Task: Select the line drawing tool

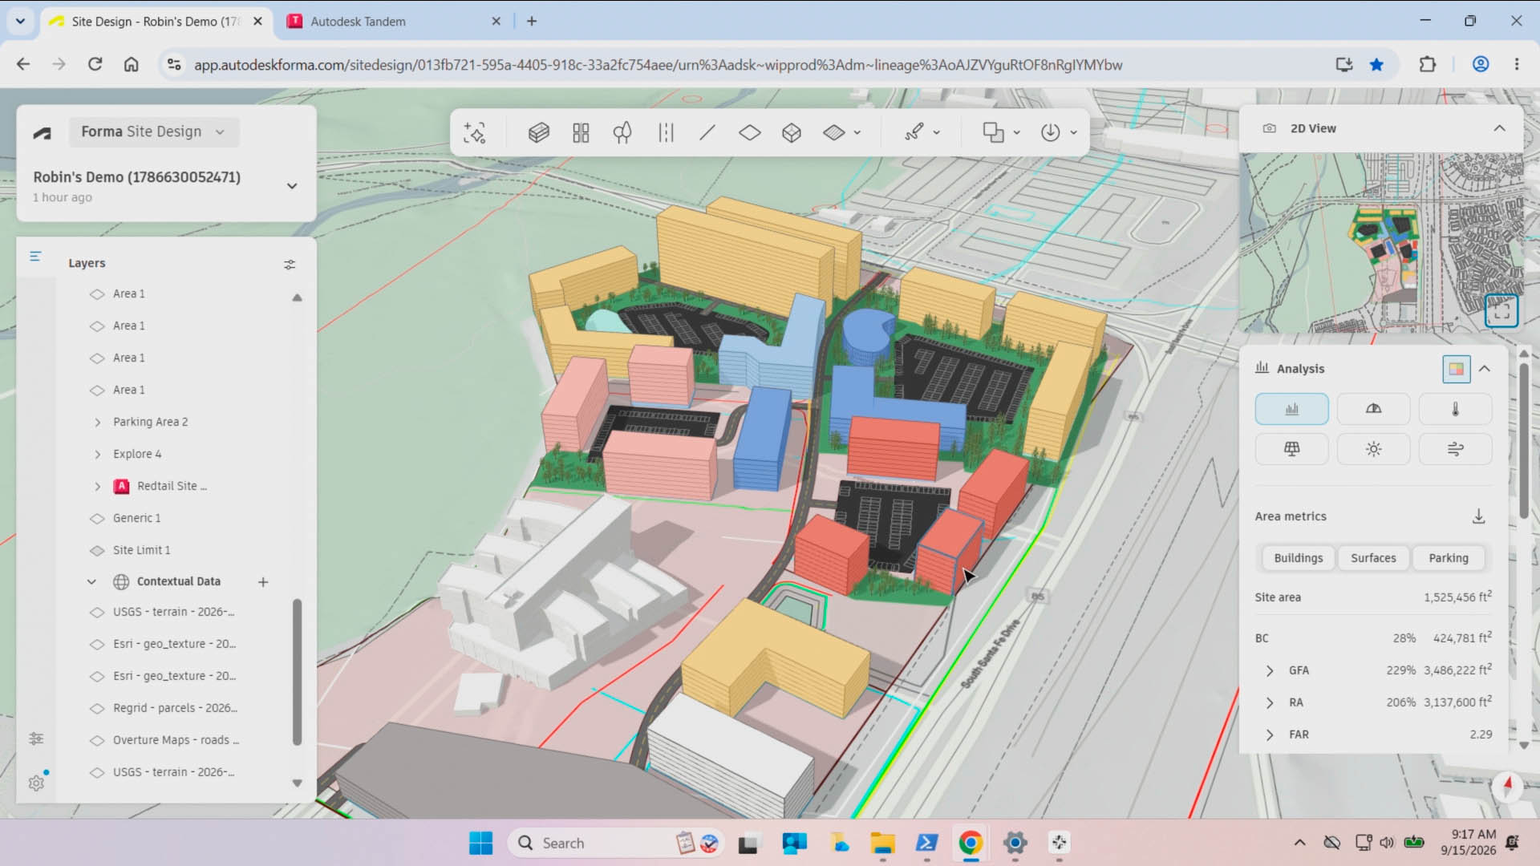Action: [707, 132]
